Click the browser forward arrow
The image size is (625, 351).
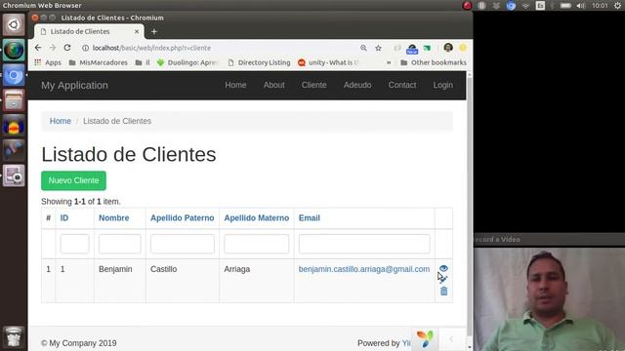point(53,48)
